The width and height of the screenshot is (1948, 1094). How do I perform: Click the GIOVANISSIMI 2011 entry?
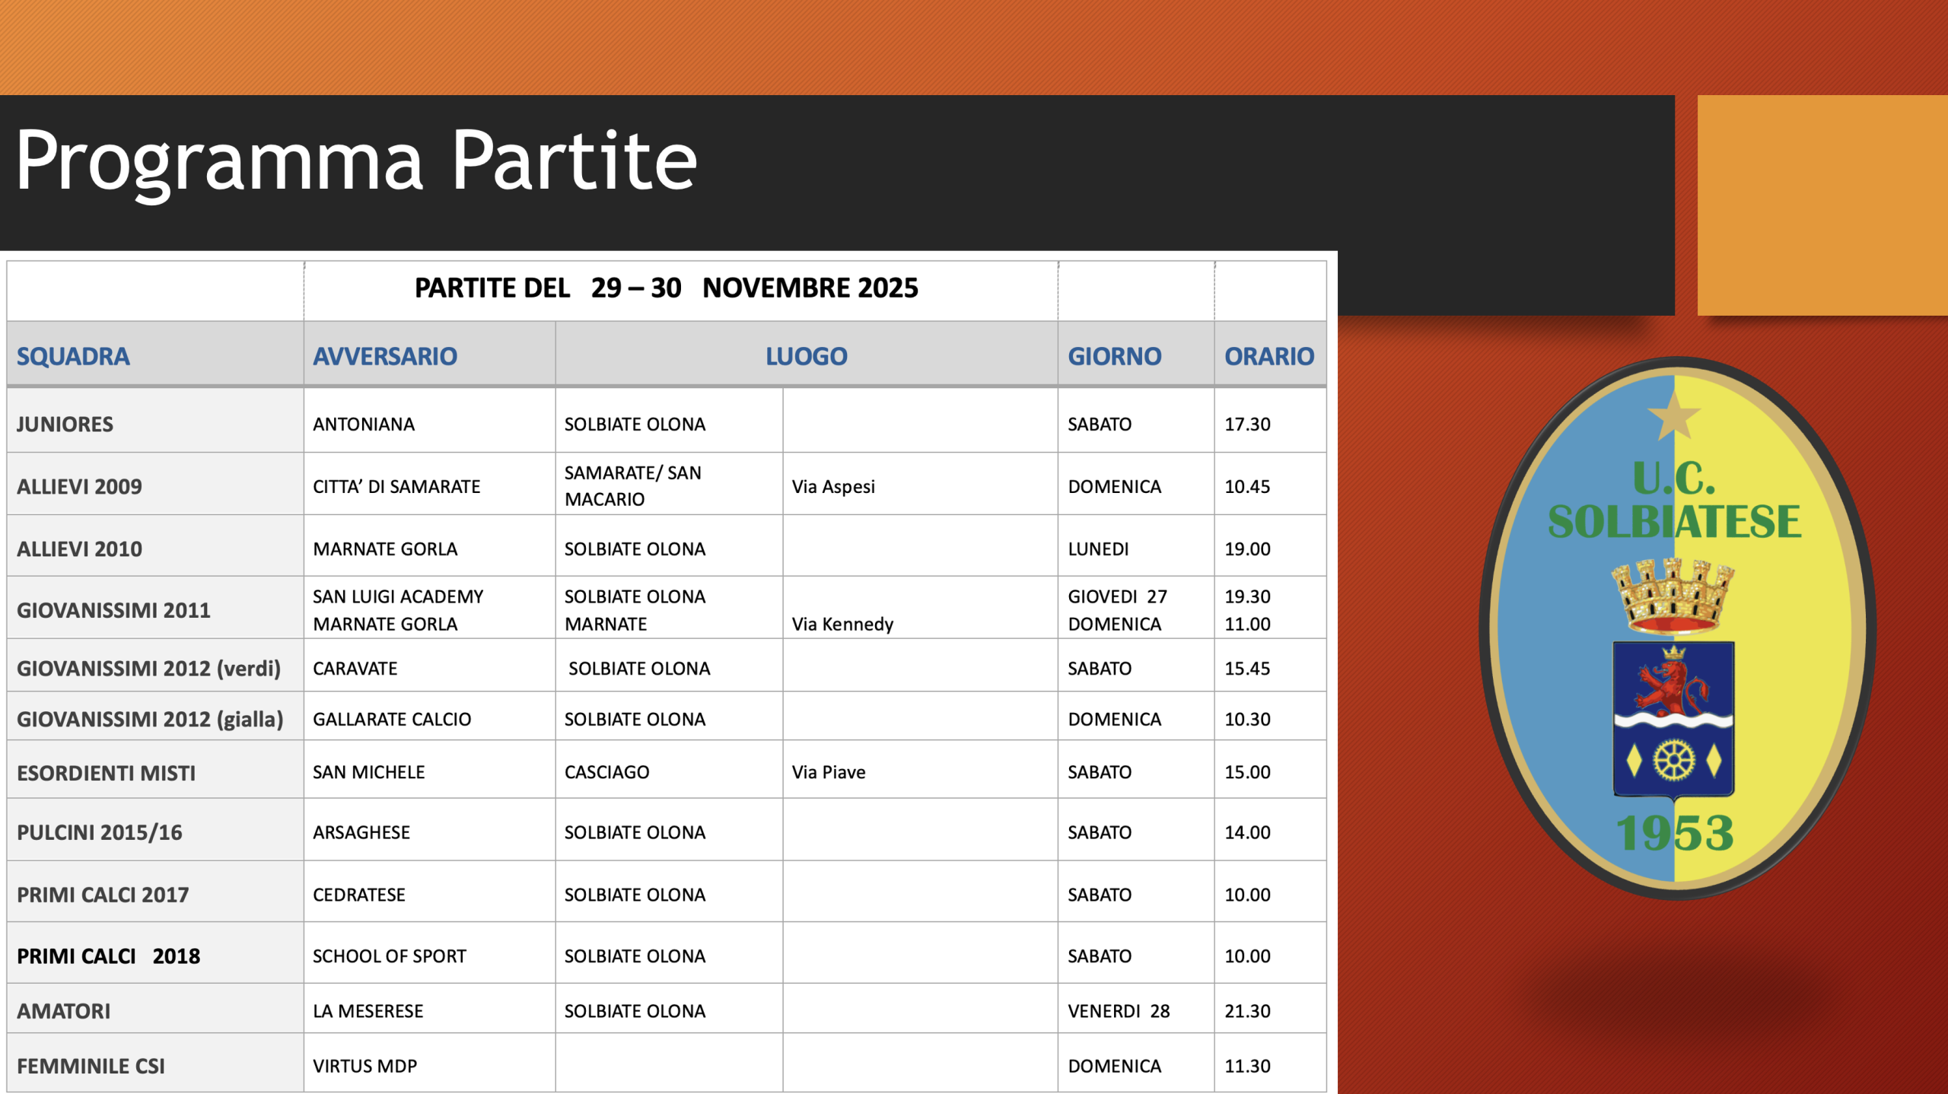point(114,609)
